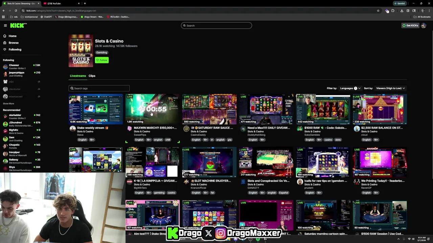The image size is (433, 243).
Task: Click the GANASTY channel avatar
Action: click(243, 182)
